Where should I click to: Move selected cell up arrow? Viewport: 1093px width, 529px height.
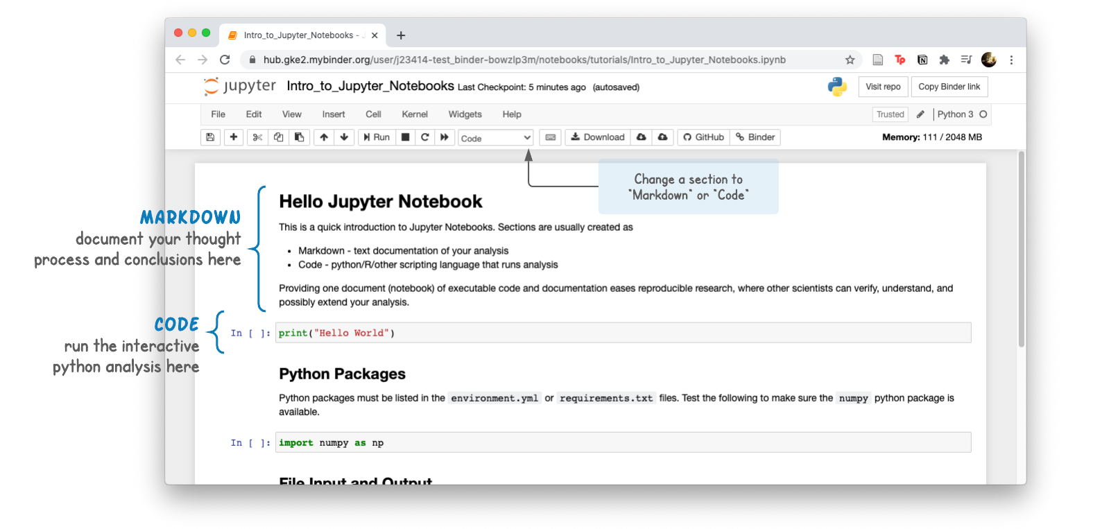click(324, 137)
